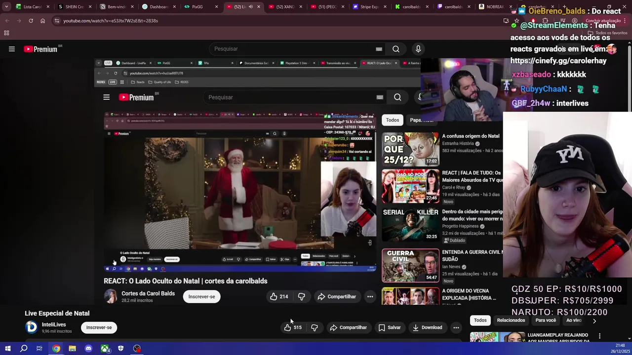The image size is (632, 355).
Task: Click the clock and date in system tray
Action: (x=620, y=348)
